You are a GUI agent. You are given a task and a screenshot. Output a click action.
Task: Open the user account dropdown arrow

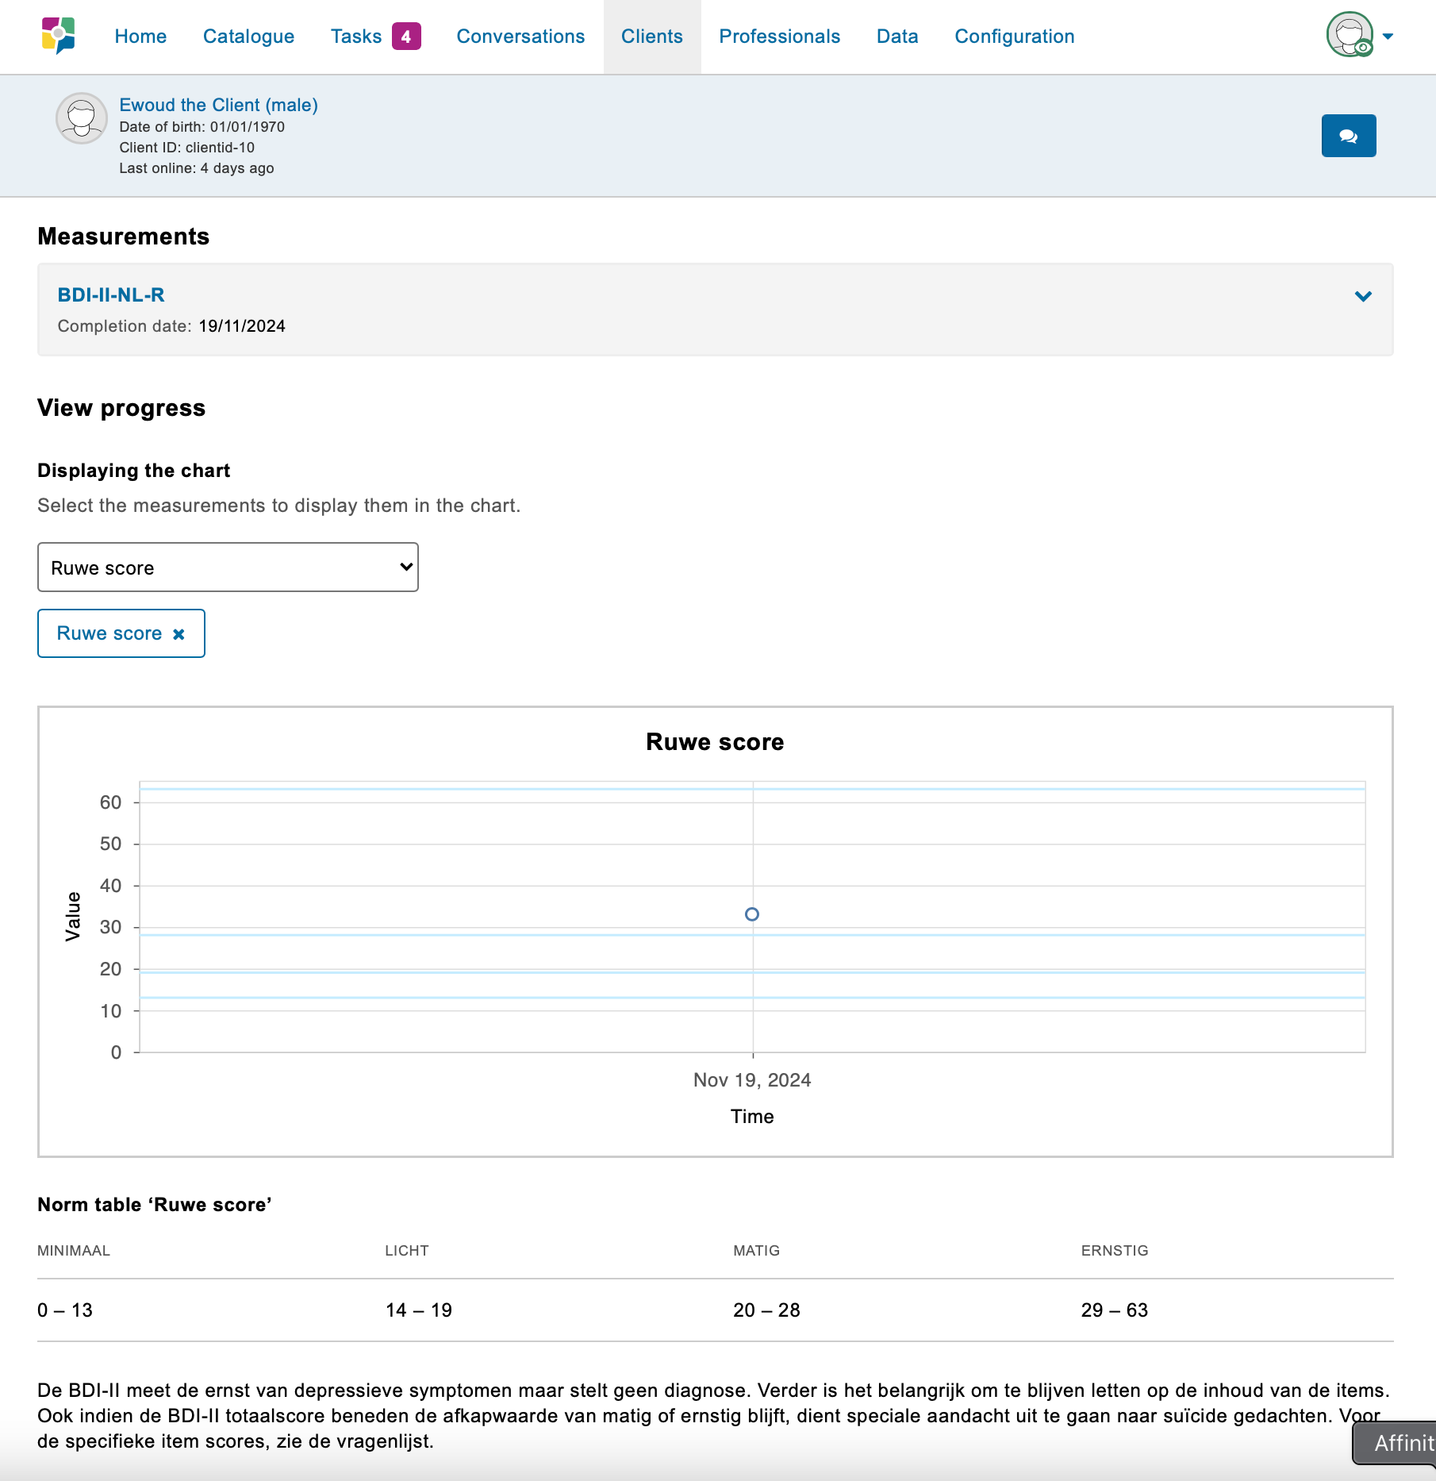click(1388, 36)
